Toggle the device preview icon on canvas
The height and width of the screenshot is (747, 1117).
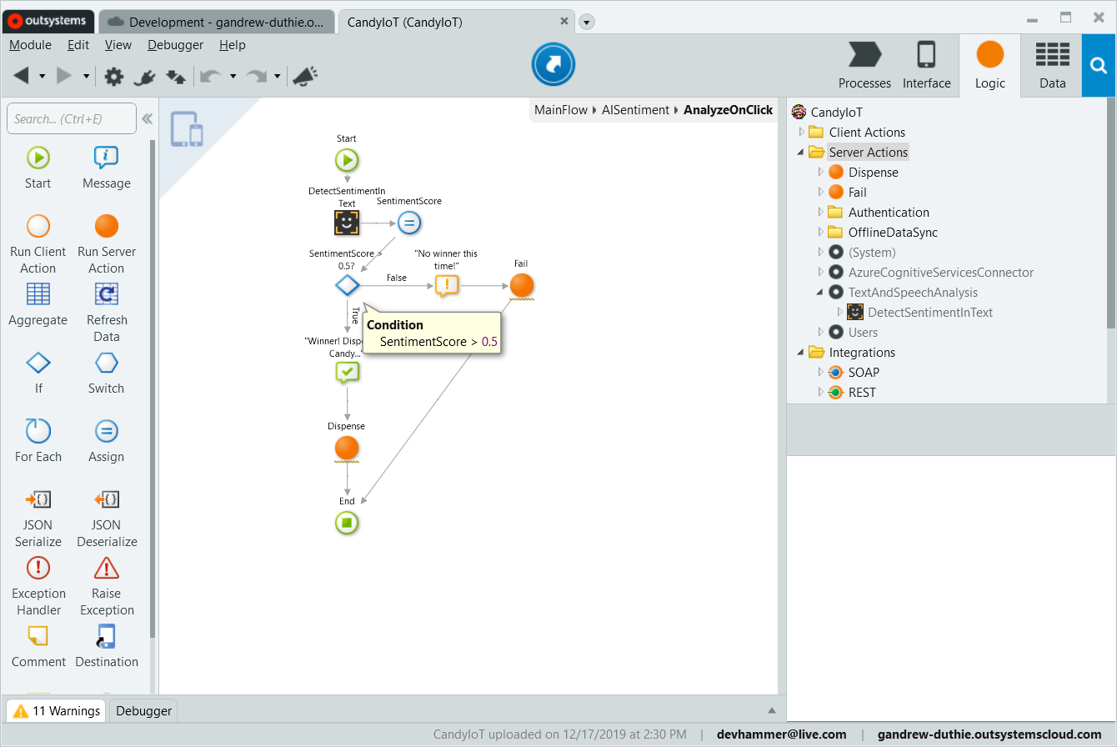(187, 129)
